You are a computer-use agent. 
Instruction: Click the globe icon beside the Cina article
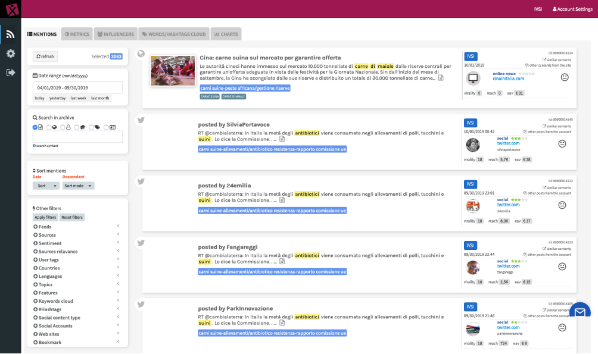coord(141,54)
